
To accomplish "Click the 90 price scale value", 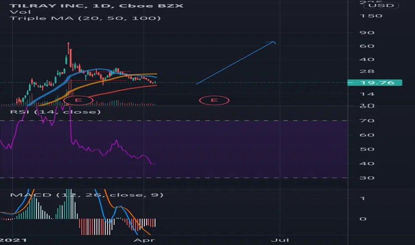I will point(367,33).
